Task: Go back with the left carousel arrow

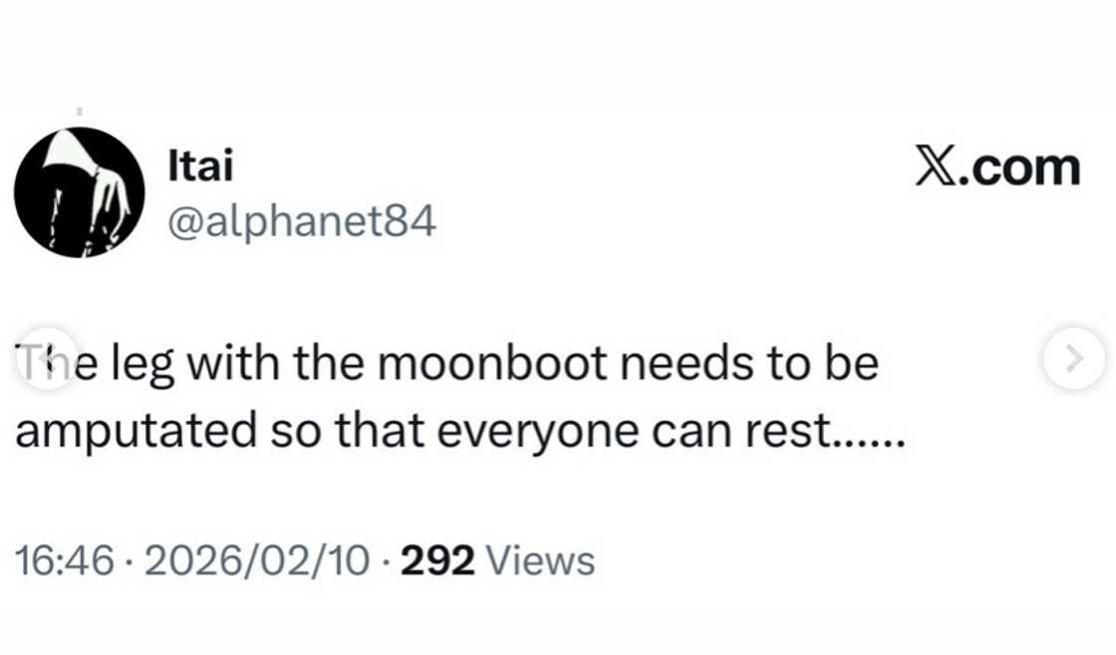Action: coord(43,358)
